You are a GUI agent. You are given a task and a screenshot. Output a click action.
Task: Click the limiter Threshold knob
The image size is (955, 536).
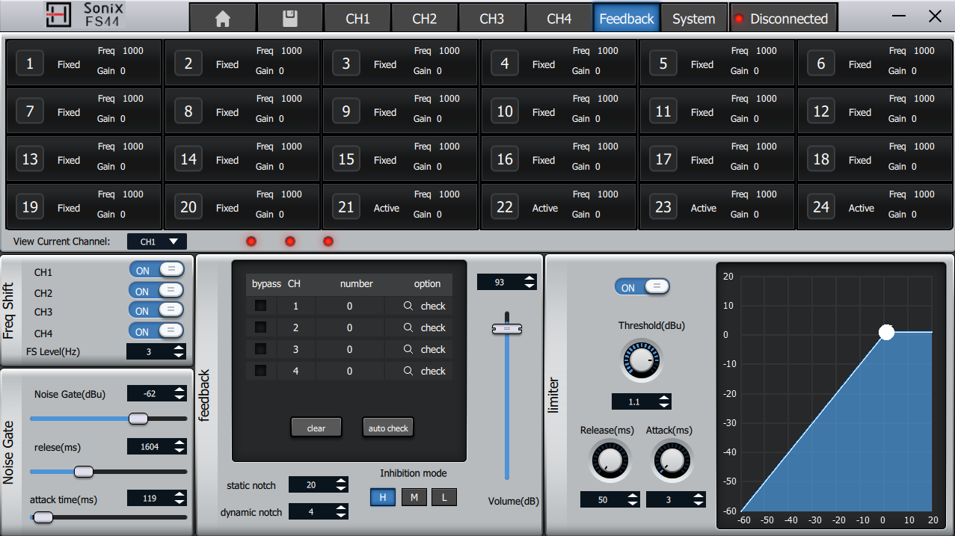tap(641, 360)
